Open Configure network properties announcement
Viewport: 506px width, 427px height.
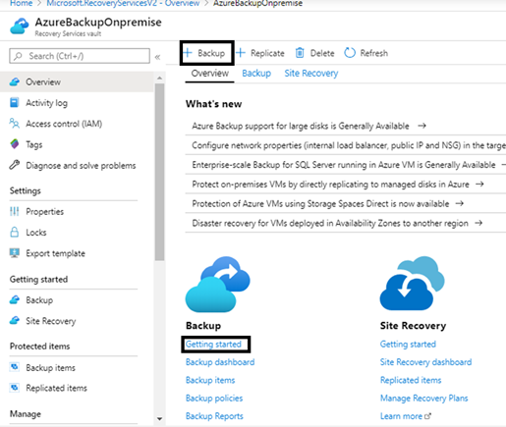tap(346, 145)
